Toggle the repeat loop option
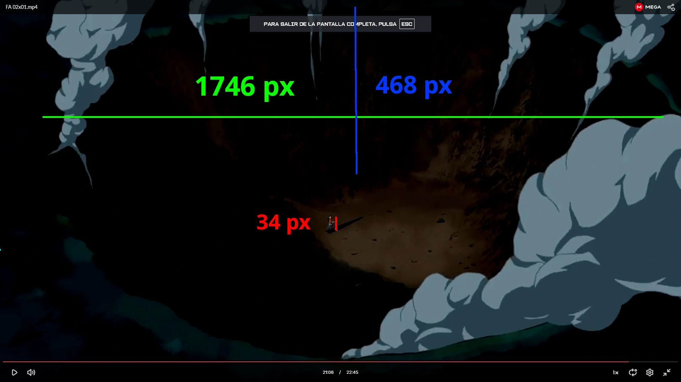Viewport: 681px width, 382px height. [x=633, y=372]
